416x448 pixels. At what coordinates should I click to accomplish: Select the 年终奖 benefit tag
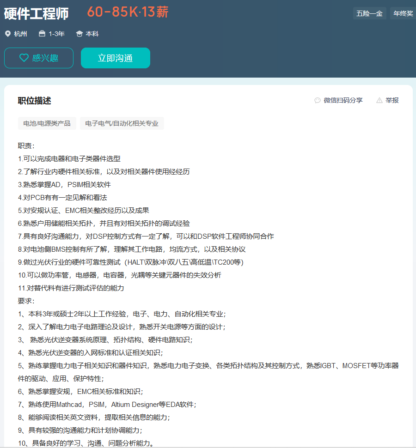click(x=403, y=13)
